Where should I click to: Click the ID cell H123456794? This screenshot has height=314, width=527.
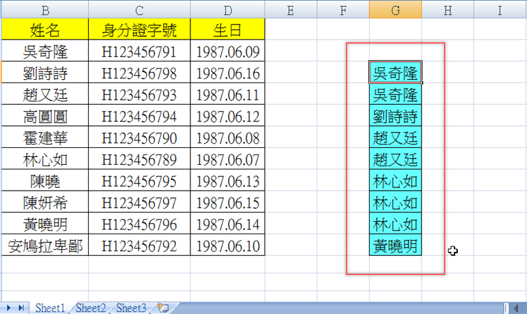point(140,116)
